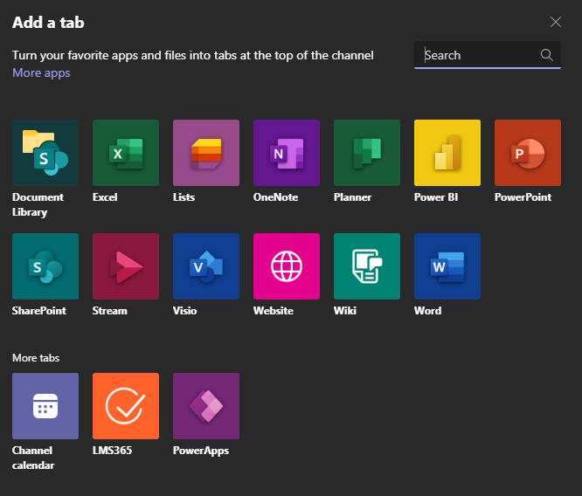Select the Excel app tile
The height and width of the screenshot is (496, 582).
(126, 153)
